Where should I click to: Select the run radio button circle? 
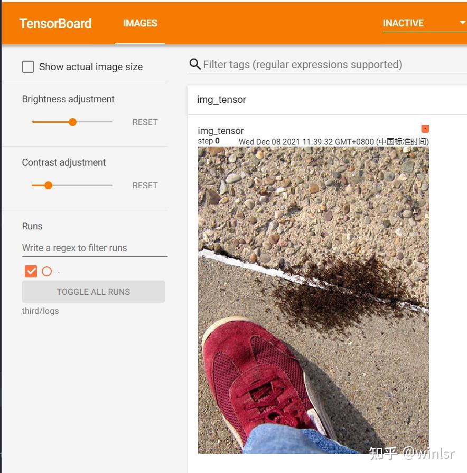[x=47, y=271]
